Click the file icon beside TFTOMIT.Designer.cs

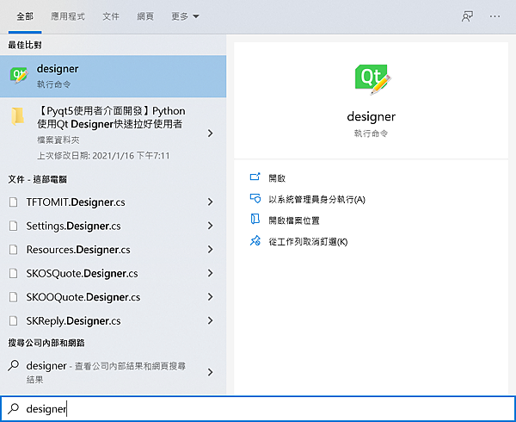point(13,202)
